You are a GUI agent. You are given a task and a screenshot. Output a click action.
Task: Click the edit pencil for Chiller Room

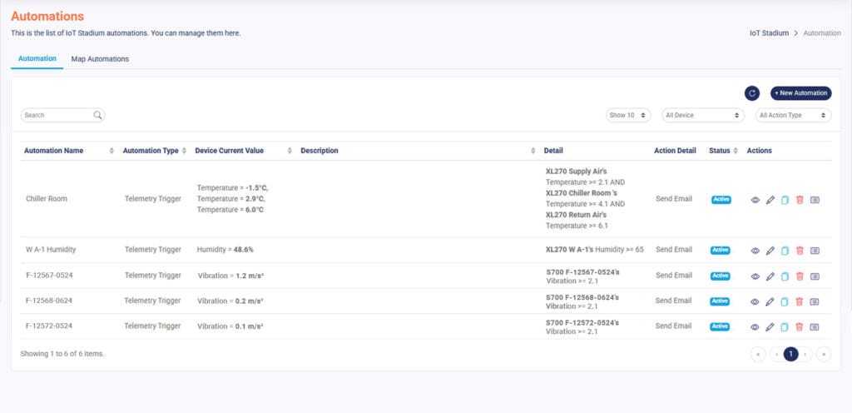pyautogui.click(x=770, y=200)
